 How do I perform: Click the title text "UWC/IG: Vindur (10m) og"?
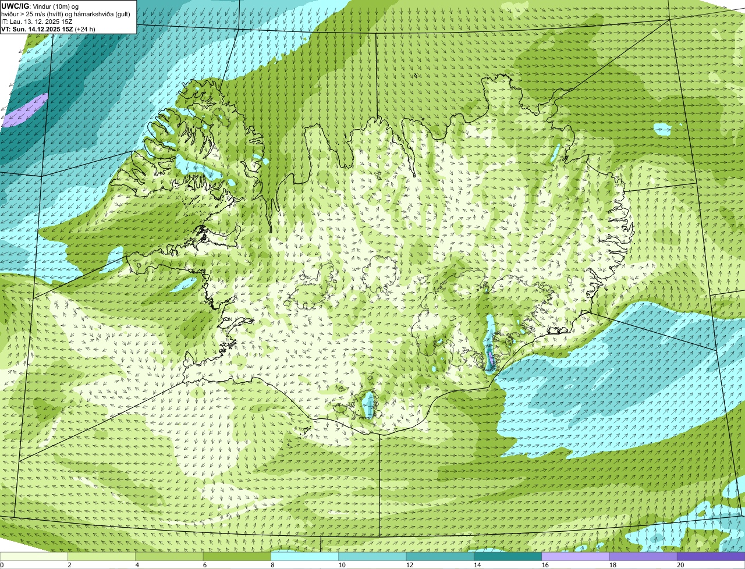click(x=40, y=6)
